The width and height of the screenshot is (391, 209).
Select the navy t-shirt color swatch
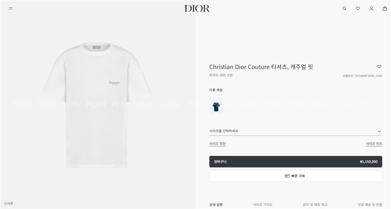click(216, 106)
